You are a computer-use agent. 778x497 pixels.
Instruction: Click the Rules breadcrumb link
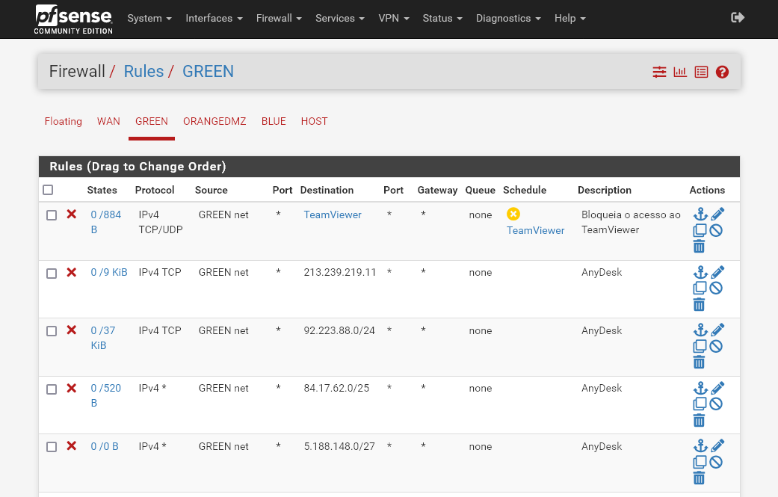coord(143,72)
